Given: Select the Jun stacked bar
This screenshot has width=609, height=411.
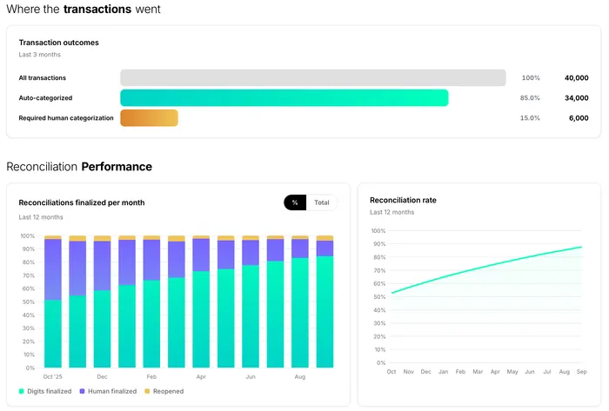Looking at the screenshot, I should pos(251,302).
